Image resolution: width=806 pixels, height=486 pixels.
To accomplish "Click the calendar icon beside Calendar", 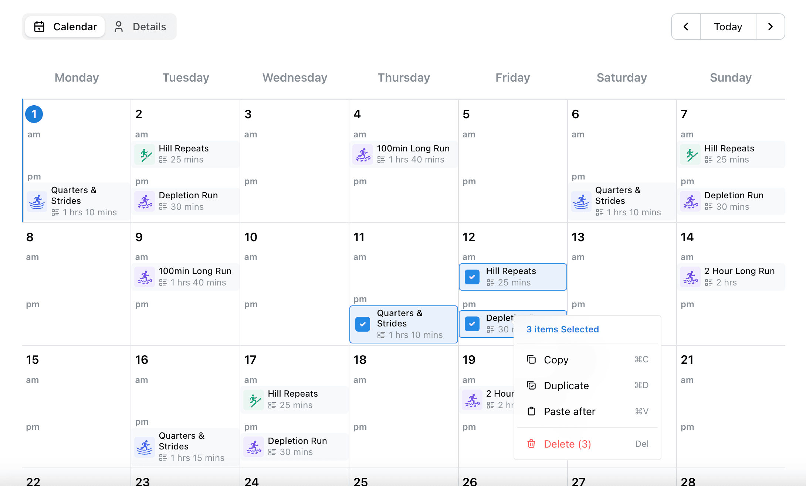I will [x=39, y=26].
